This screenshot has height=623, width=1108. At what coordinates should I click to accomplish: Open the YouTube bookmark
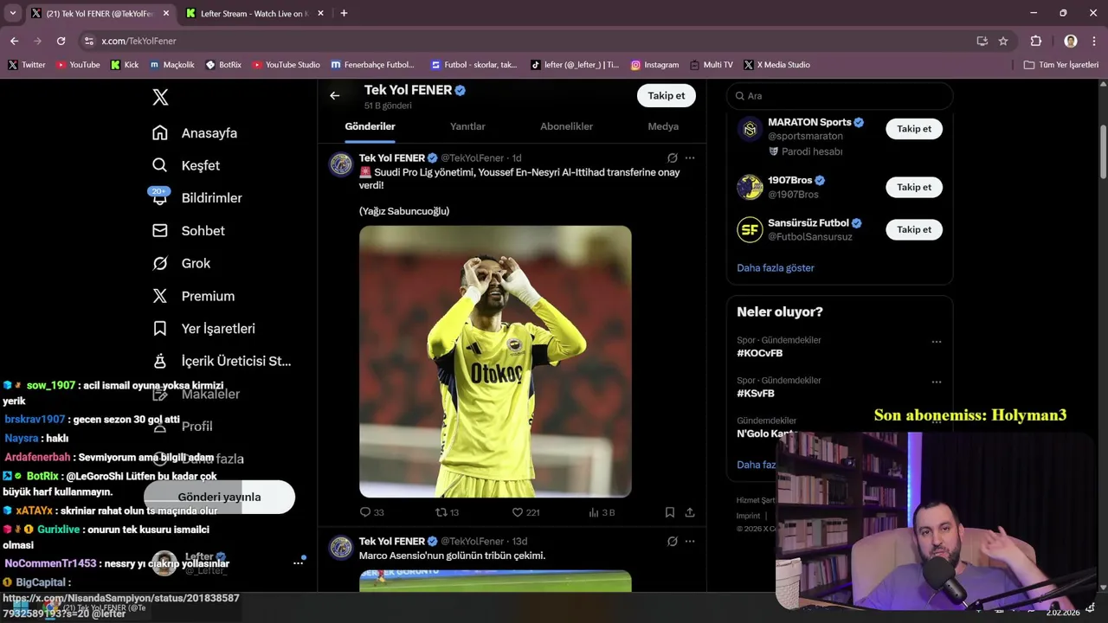[x=78, y=65]
